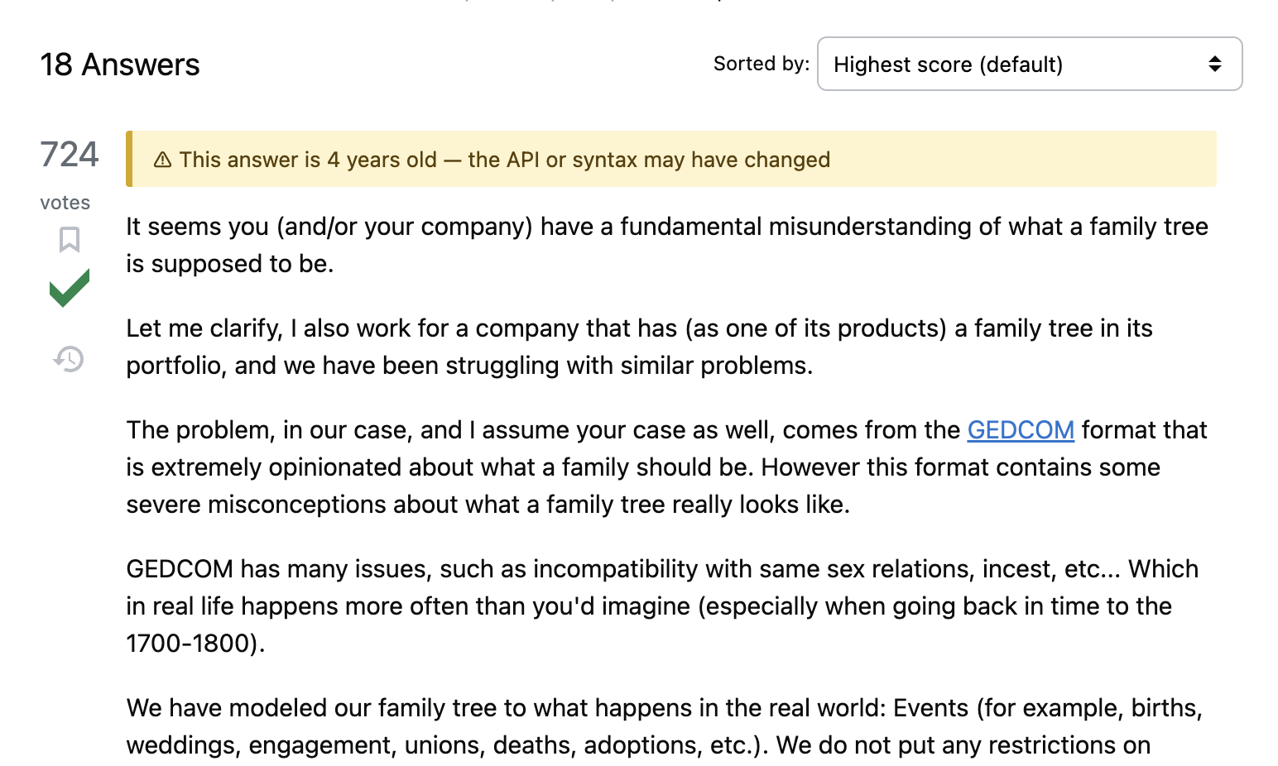Click the paragraph starting "We have modeled"
Screen dimensions: 1278x766
663,726
